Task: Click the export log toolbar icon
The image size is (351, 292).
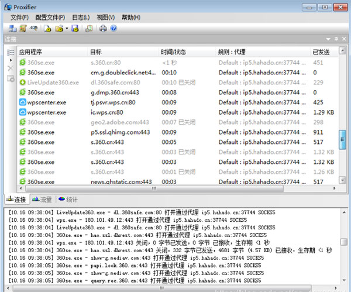Action: click(x=89, y=29)
